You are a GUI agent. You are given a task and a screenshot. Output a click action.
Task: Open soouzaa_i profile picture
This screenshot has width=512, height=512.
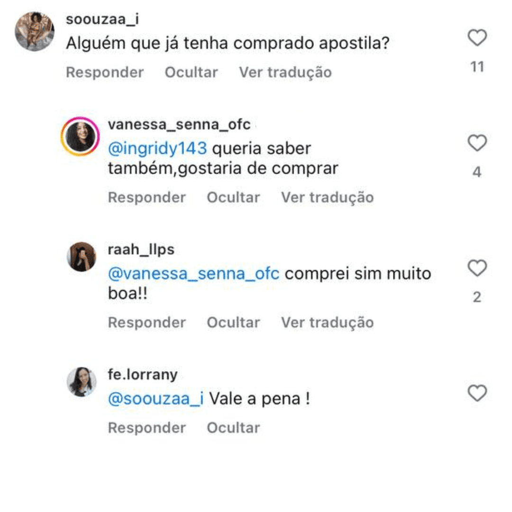(x=34, y=31)
